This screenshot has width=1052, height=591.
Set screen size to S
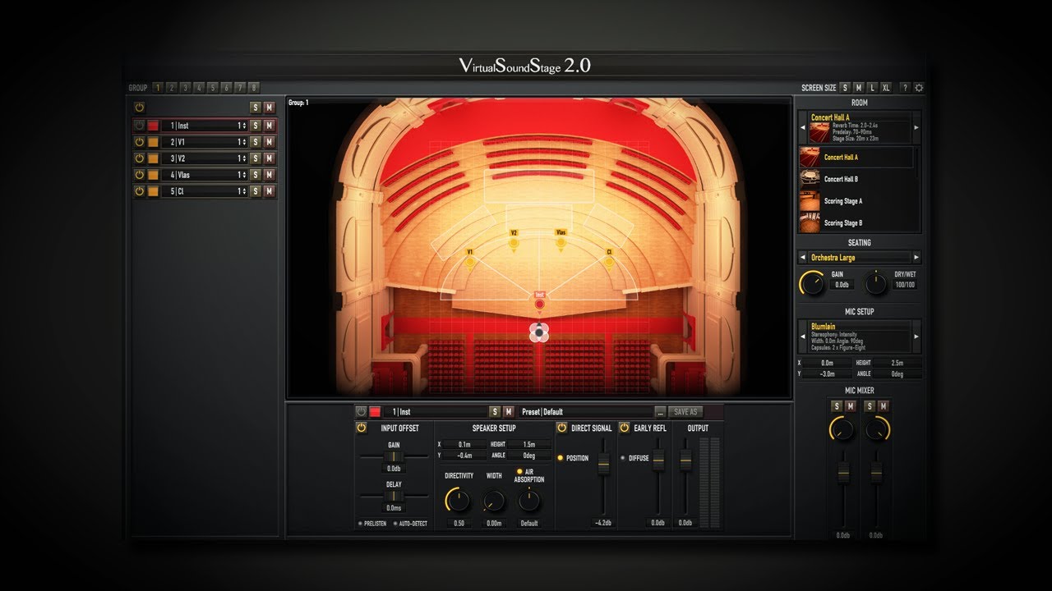tap(845, 88)
